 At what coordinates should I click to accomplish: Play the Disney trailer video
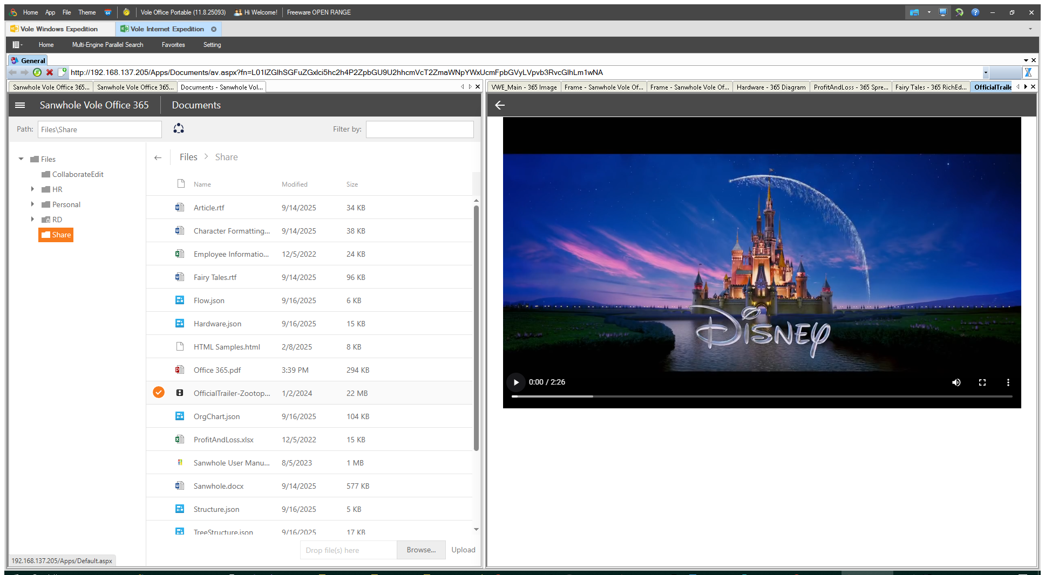[516, 382]
